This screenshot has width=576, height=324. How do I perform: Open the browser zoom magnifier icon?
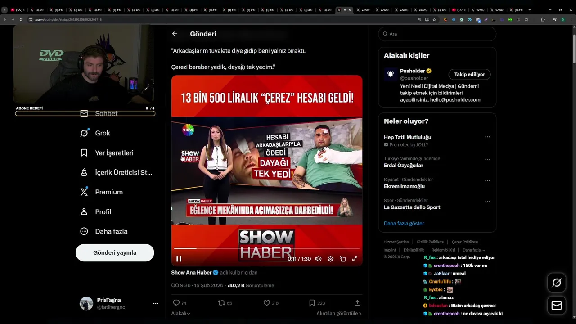coord(420,19)
